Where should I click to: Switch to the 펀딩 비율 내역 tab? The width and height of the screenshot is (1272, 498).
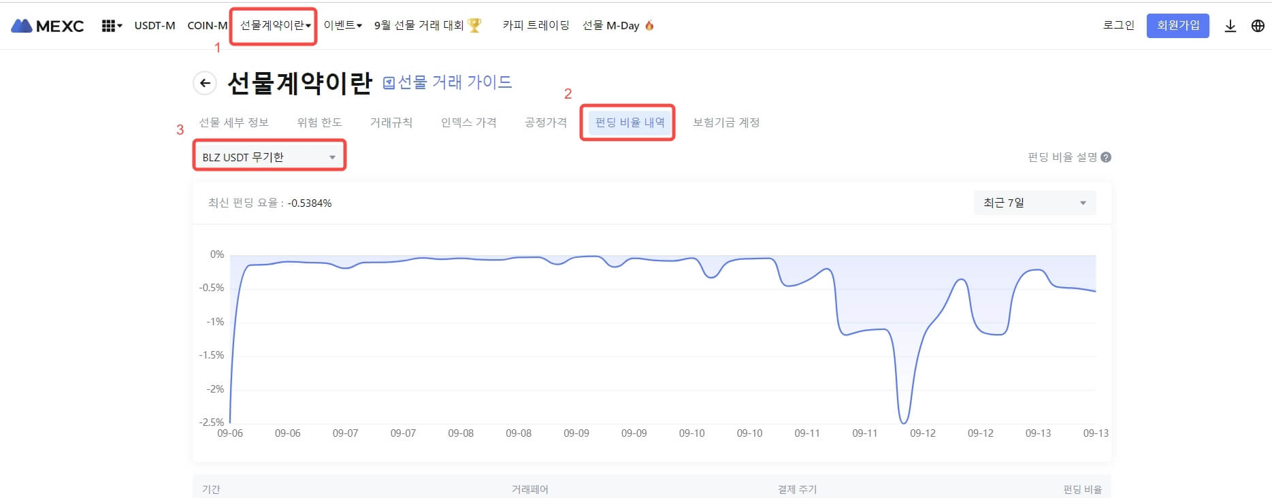point(630,122)
